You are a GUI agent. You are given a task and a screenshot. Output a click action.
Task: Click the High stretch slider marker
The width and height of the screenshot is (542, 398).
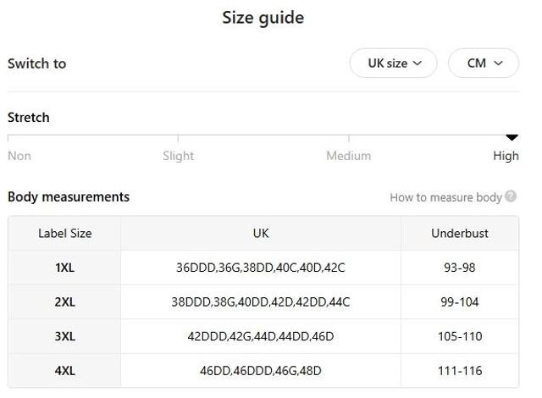pyautogui.click(x=512, y=137)
